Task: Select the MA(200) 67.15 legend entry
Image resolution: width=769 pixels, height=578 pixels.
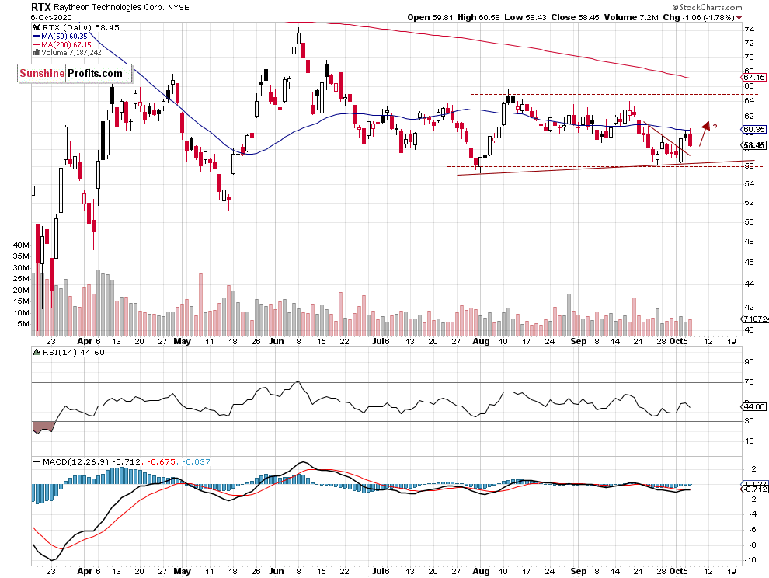Action: (66, 44)
